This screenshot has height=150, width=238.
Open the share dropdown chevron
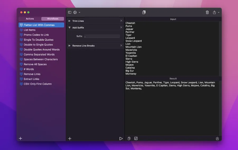[218, 12]
